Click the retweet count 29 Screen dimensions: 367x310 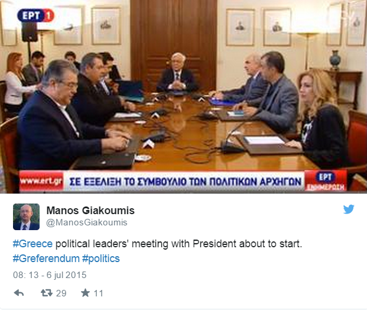click(61, 293)
